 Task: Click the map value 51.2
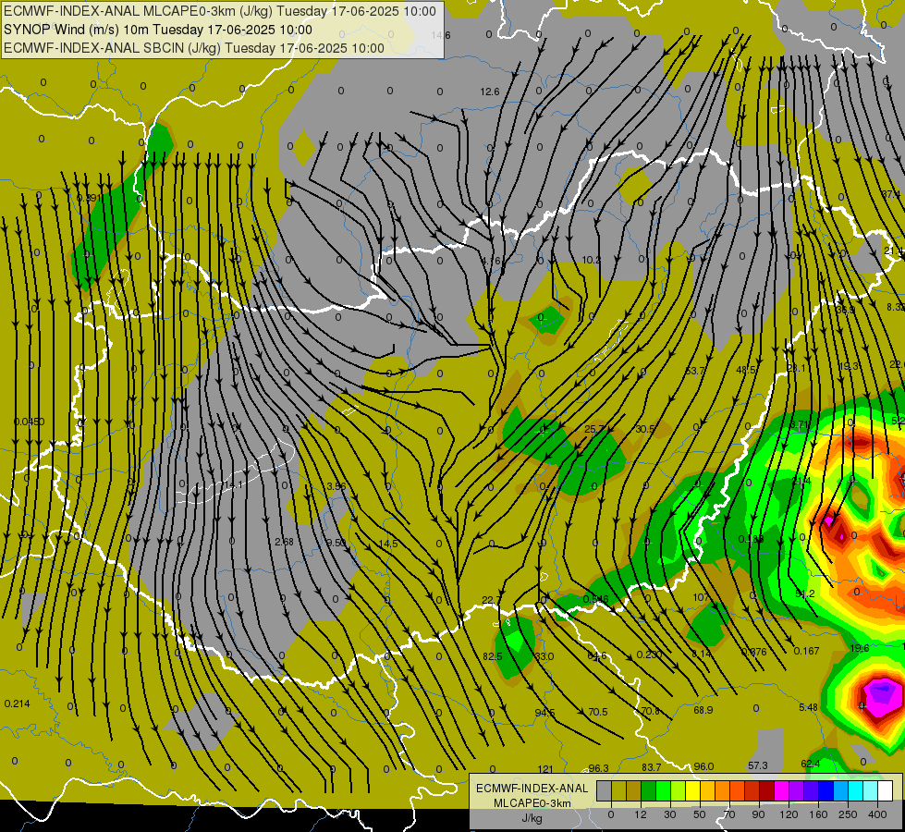point(805,593)
